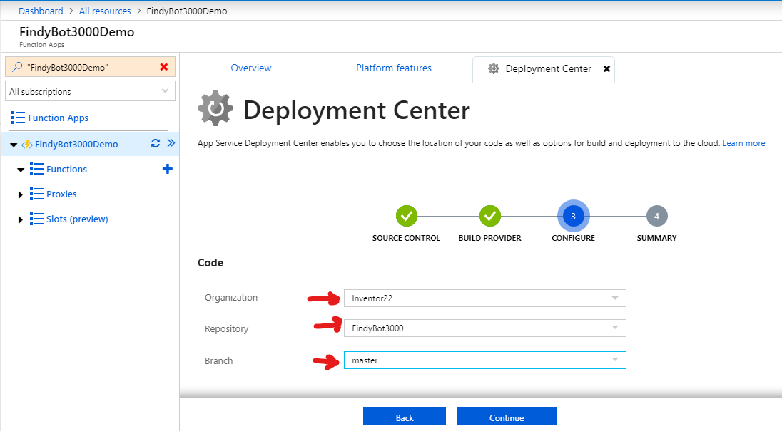This screenshot has height=431, width=782.
Task: Select step 3 Configure circle
Action: click(574, 216)
